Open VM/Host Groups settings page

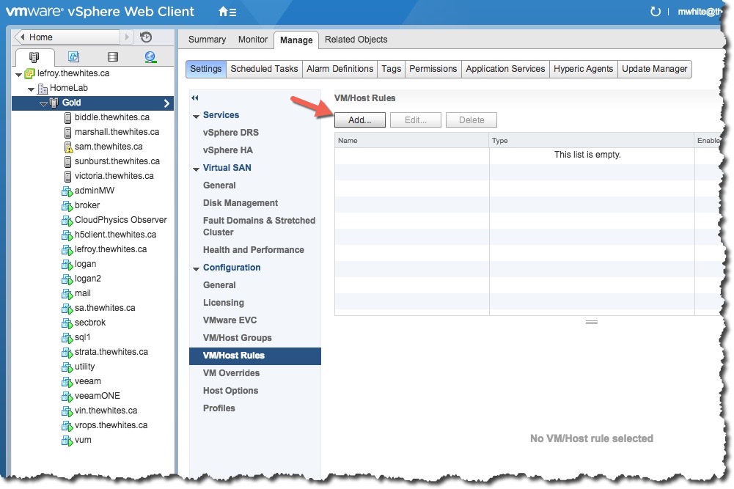pyautogui.click(x=237, y=338)
